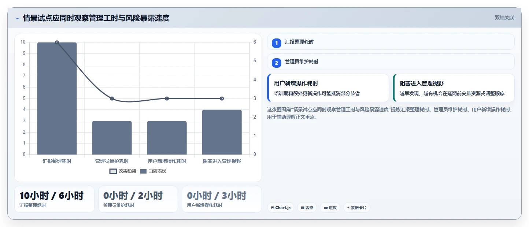This screenshot has height=227, width=529.
Task: Click the 用户新增操作耗时 bar in chart
Action: pyautogui.click(x=167, y=138)
